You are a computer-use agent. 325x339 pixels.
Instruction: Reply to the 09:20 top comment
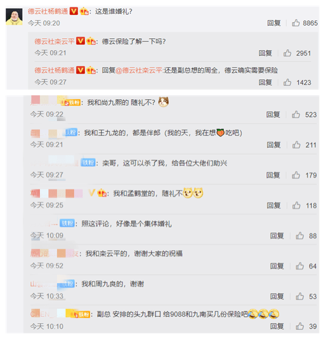point(274,23)
